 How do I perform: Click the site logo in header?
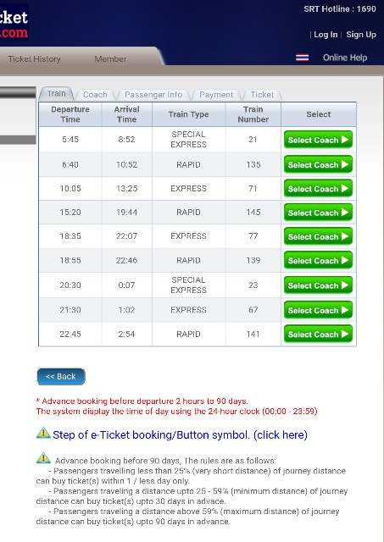coord(14,24)
